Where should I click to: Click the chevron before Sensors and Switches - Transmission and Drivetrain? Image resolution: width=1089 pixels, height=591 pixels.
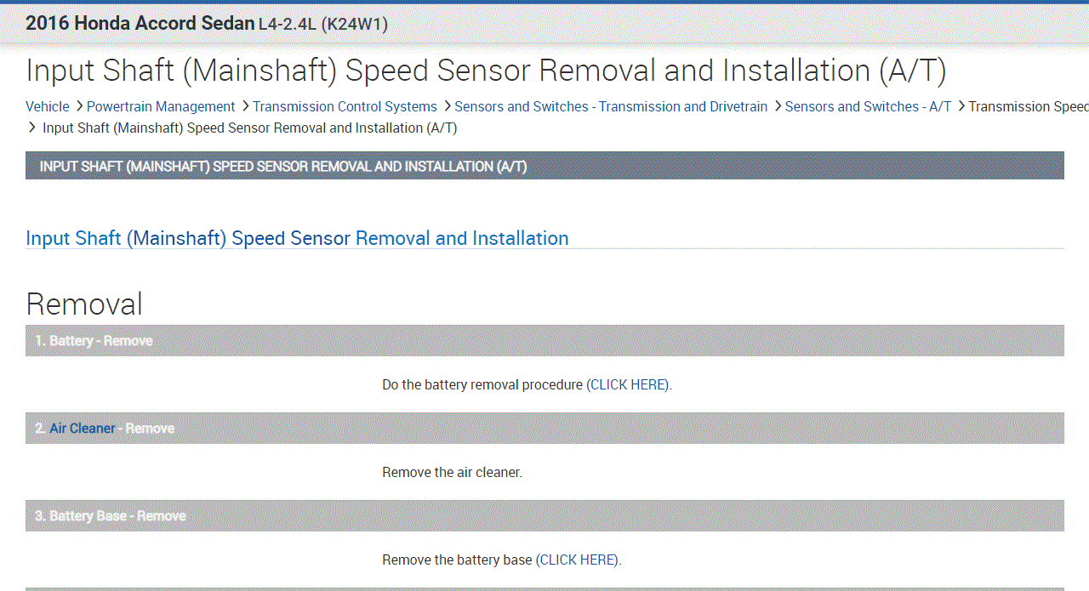click(x=447, y=106)
